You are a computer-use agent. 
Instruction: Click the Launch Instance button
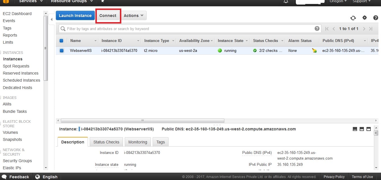75,16
